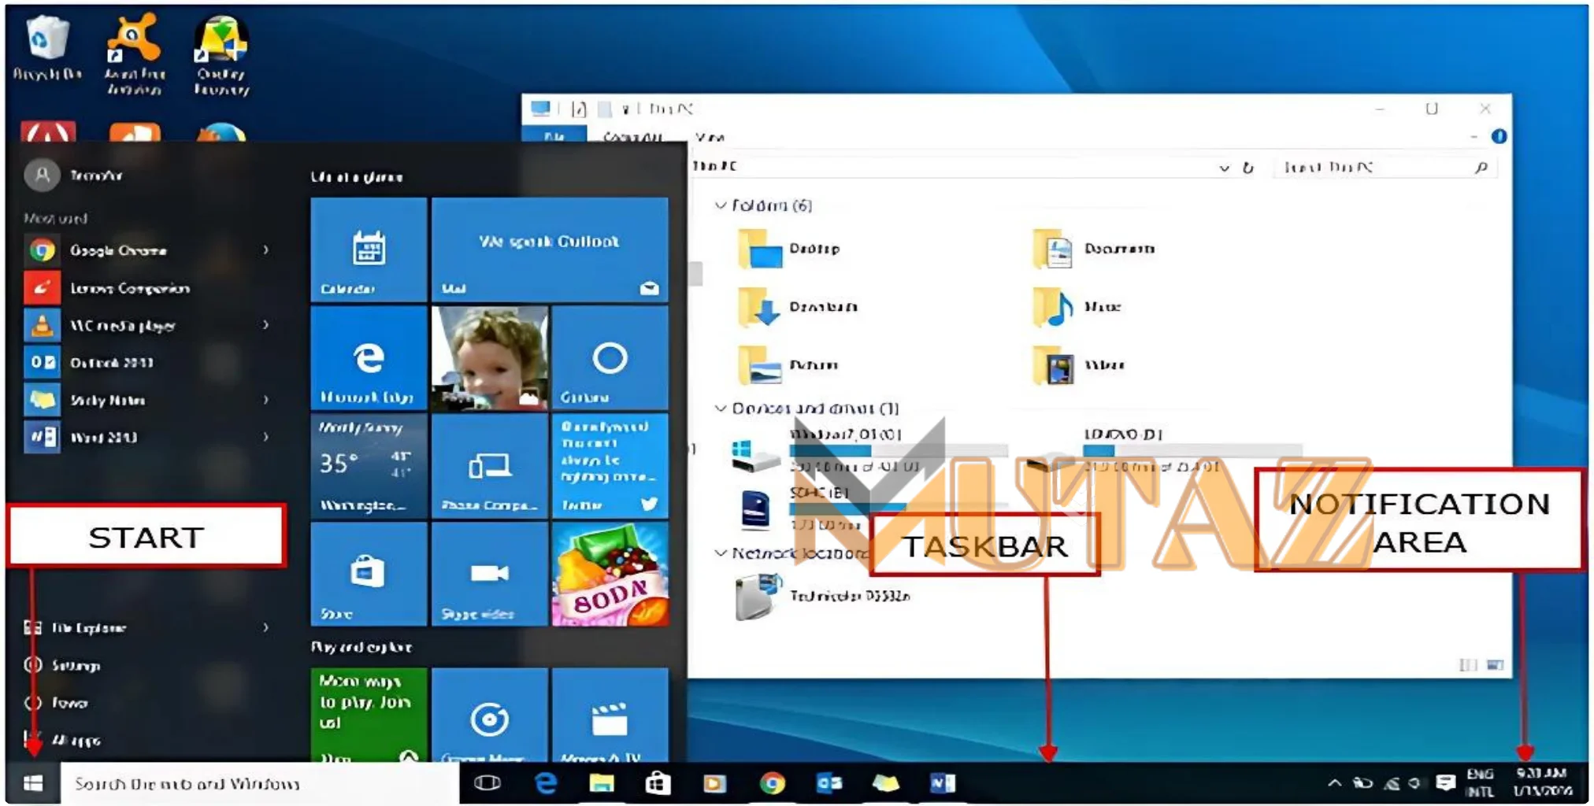Open Avast Free Antivirus desktop icon
The width and height of the screenshot is (1594, 806).
pyautogui.click(x=135, y=55)
